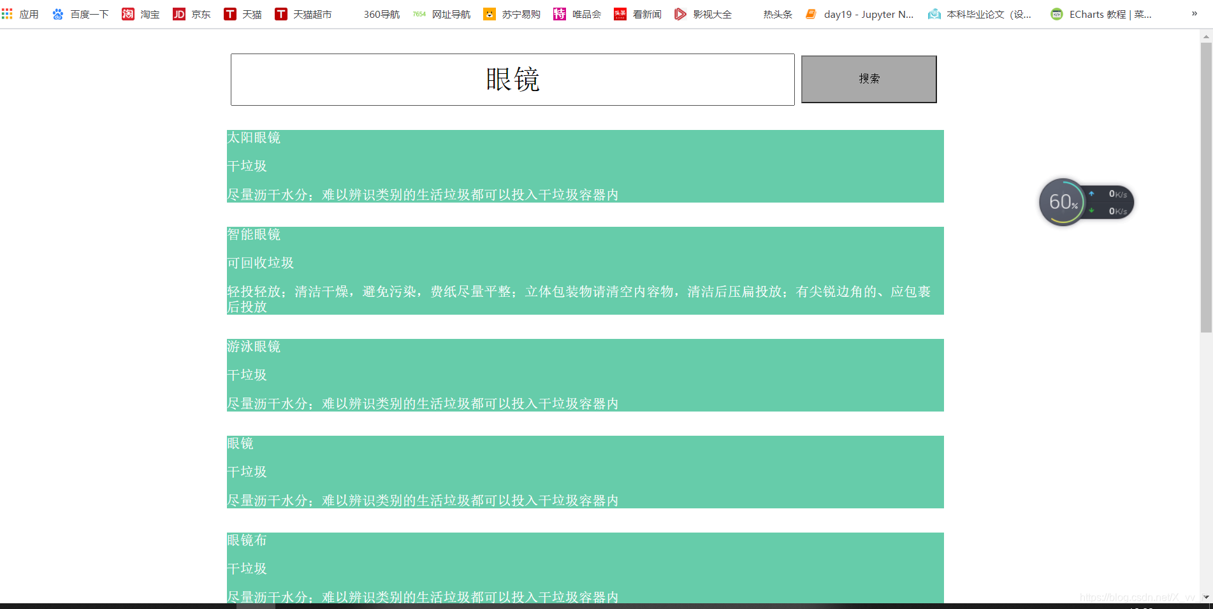Select the 太阳眼镜 result title

click(254, 138)
